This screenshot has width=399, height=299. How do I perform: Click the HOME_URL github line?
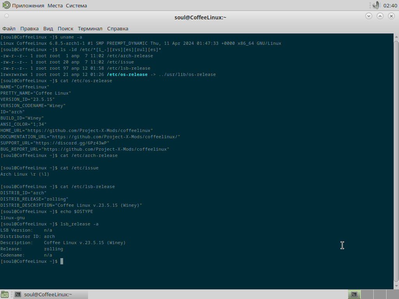tap(77, 131)
